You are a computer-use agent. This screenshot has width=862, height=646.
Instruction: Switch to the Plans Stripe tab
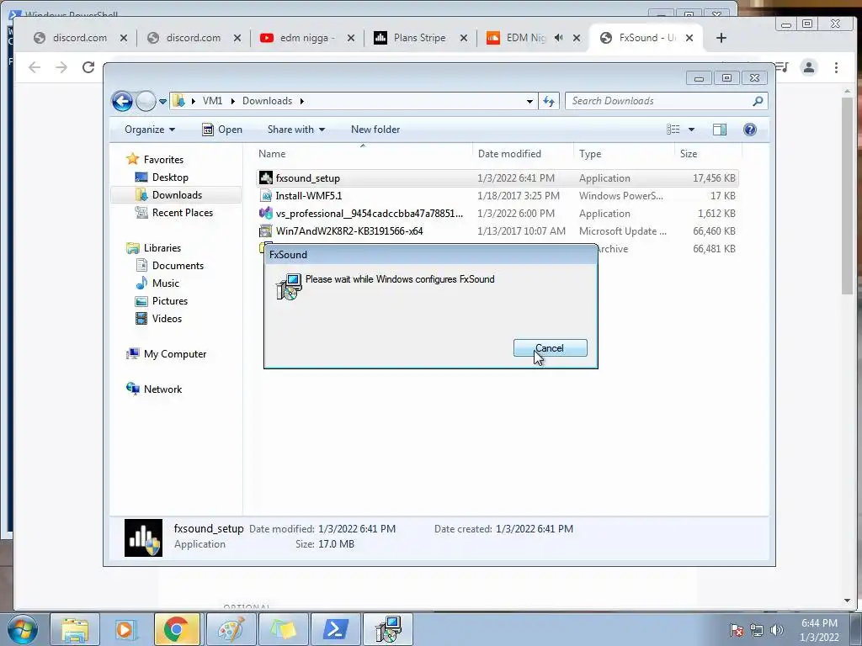pos(420,37)
